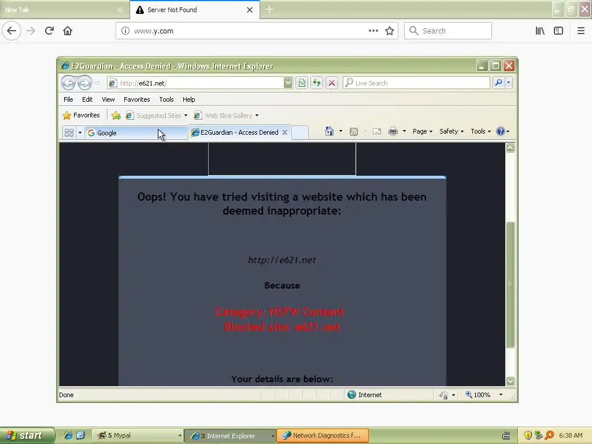This screenshot has width=592, height=444.
Task: Click the scroll up arrow
Action: pyautogui.click(x=510, y=147)
